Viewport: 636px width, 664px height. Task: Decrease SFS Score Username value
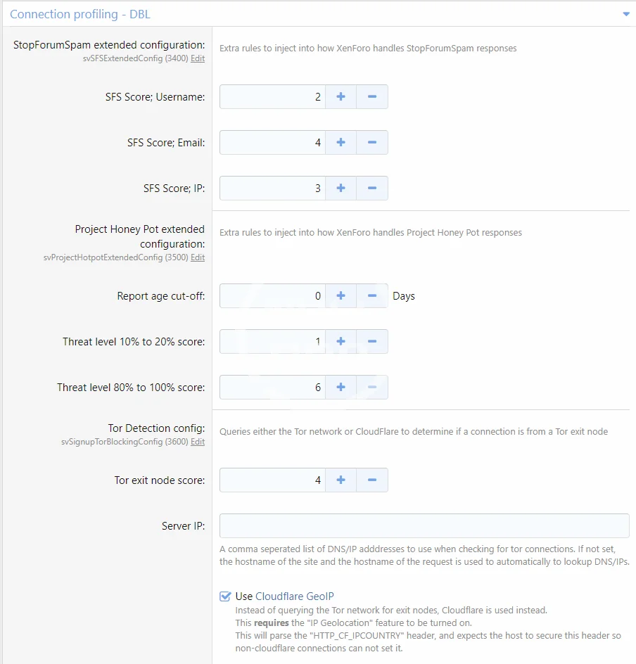pos(372,97)
